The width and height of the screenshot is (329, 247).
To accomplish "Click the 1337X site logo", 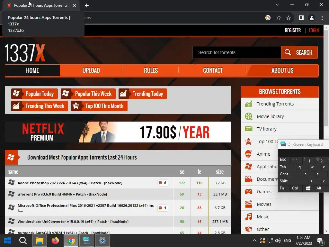I will tap(25, 53).
